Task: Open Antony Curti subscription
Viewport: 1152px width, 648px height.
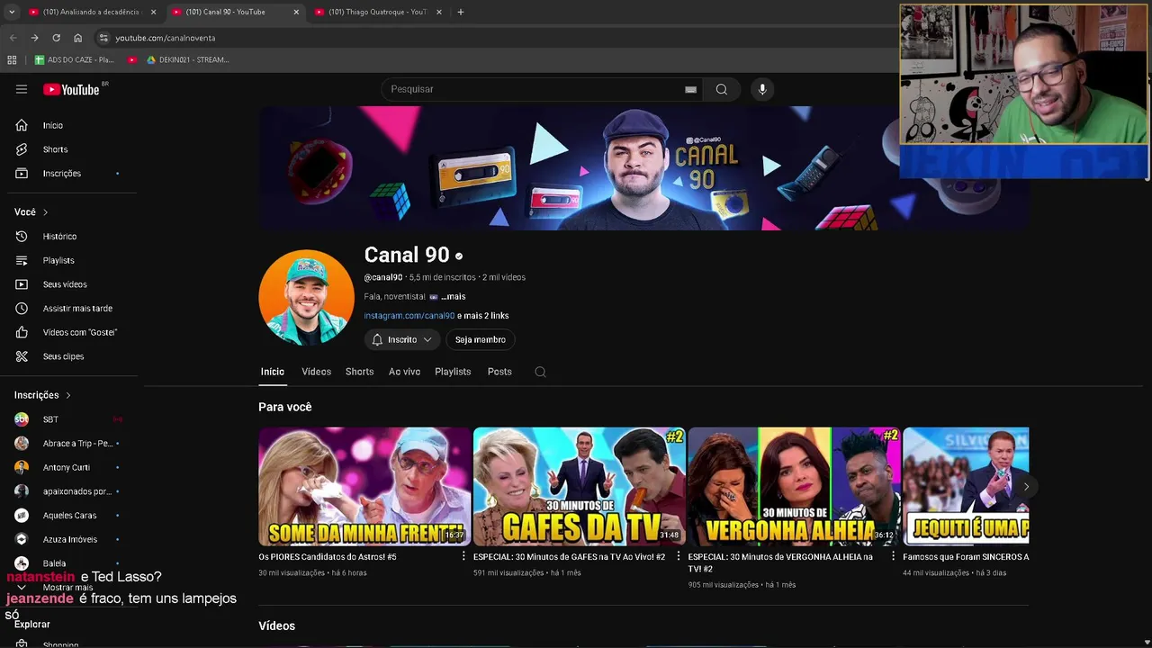Action: pyautogui.click(x=68, y=467)
